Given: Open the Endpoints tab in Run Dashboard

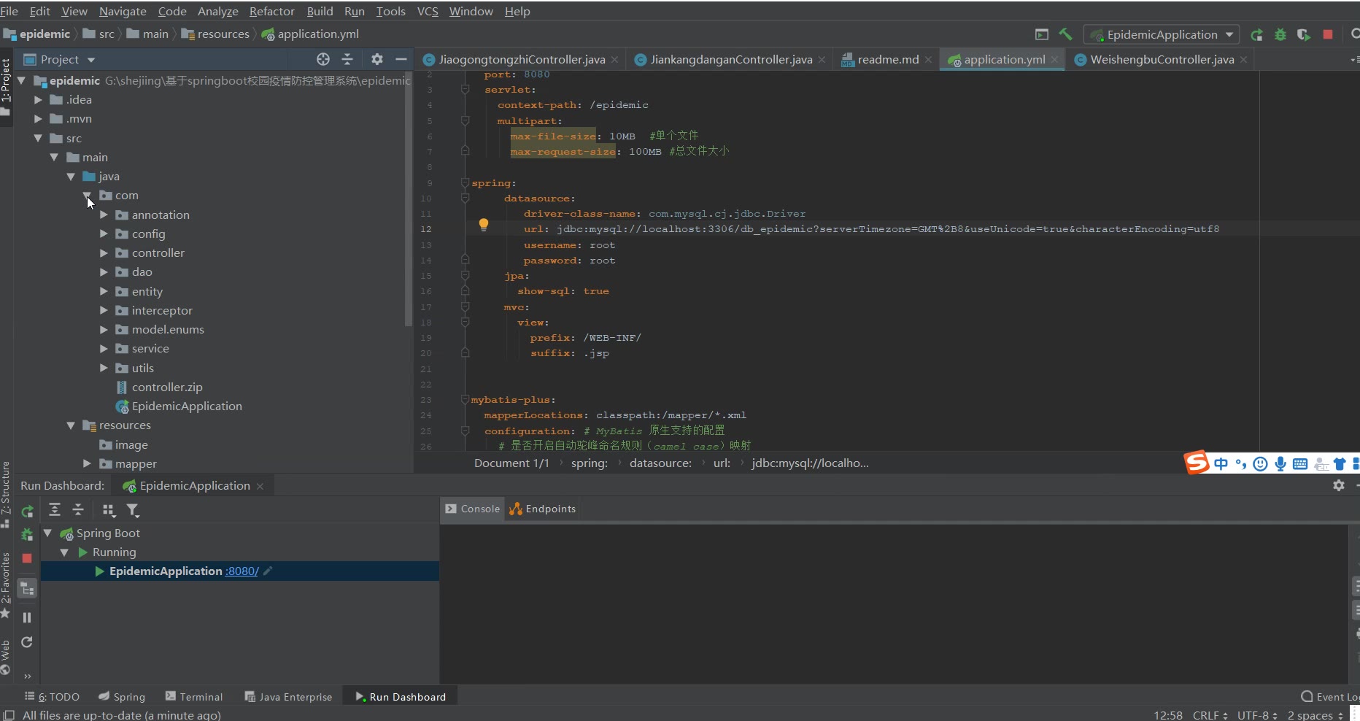Looking at the screenshot, I should pos(543,509).
